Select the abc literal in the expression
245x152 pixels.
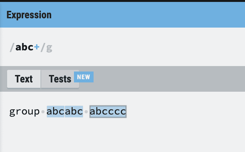(24, 47)
